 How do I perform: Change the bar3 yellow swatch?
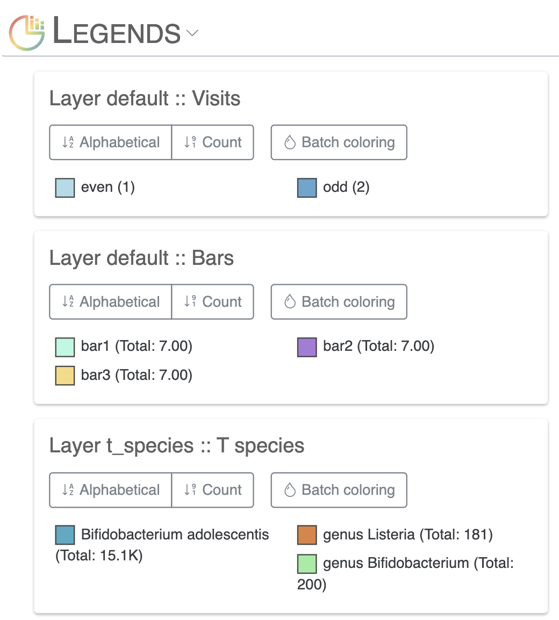(x=65, y=376)
